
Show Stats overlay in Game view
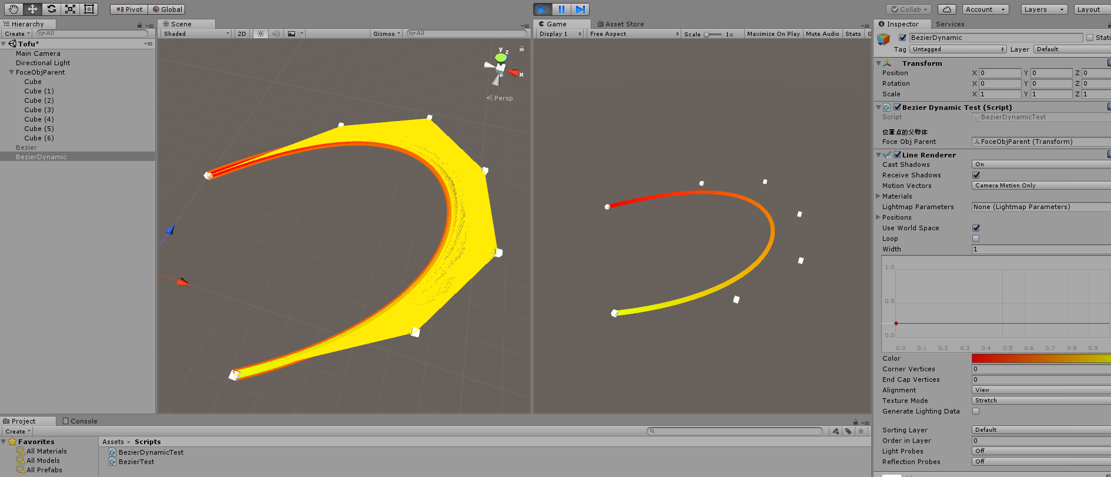click(x=853, y=33)
